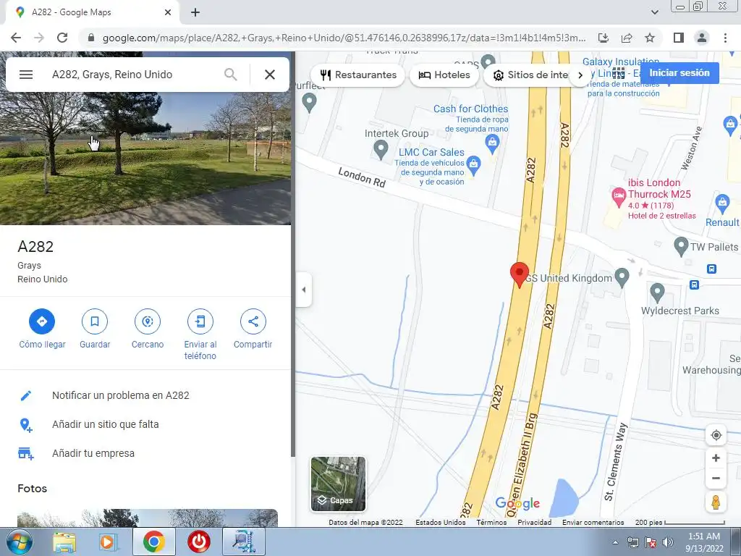Bookmark this page with the star icon
Viewport: 741px width, 556px height.
pyautogui.click(x=650, y=38)
